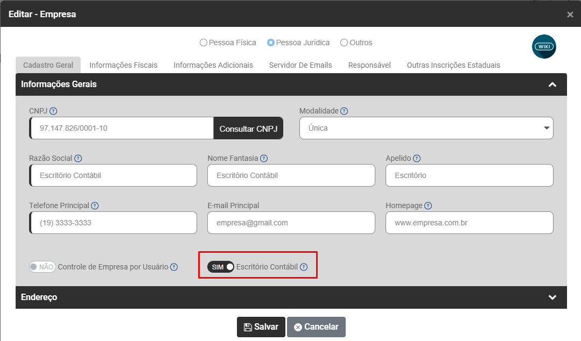Switch to the Informações Fiscais tab
The height and width of the screenshot is (341, 581).
[123, 65]
